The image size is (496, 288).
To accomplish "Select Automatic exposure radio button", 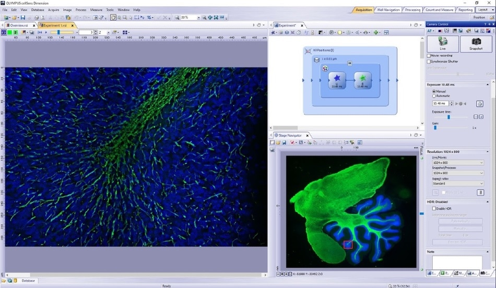I will pos(434,96).
